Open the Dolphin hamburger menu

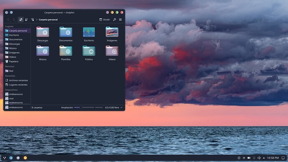coord(120,20)
